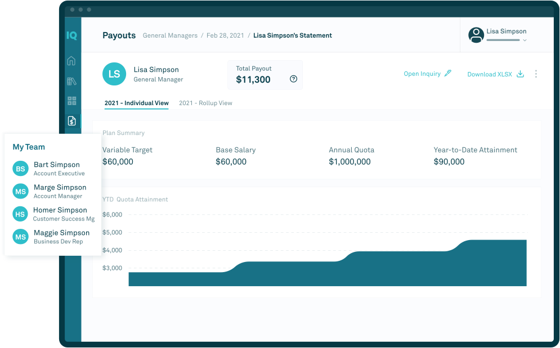Screen dimensions: 560x348
Task: Open the Feb 28, 2021 breadcrumb
Action: tap(225, 35)
